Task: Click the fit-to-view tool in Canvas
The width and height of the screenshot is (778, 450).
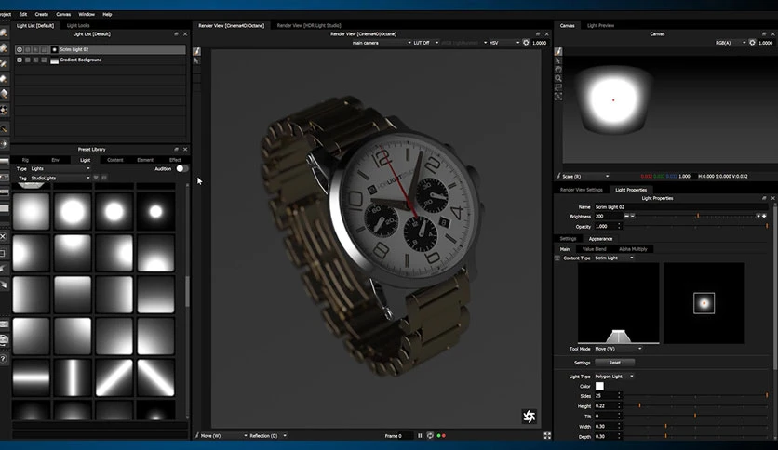Action: pos(558,97)
